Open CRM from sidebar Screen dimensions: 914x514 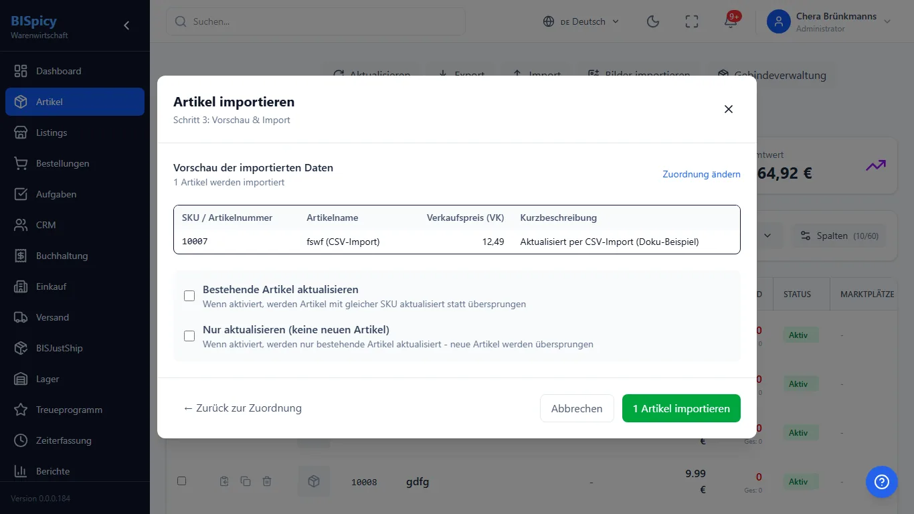(75, 225)
